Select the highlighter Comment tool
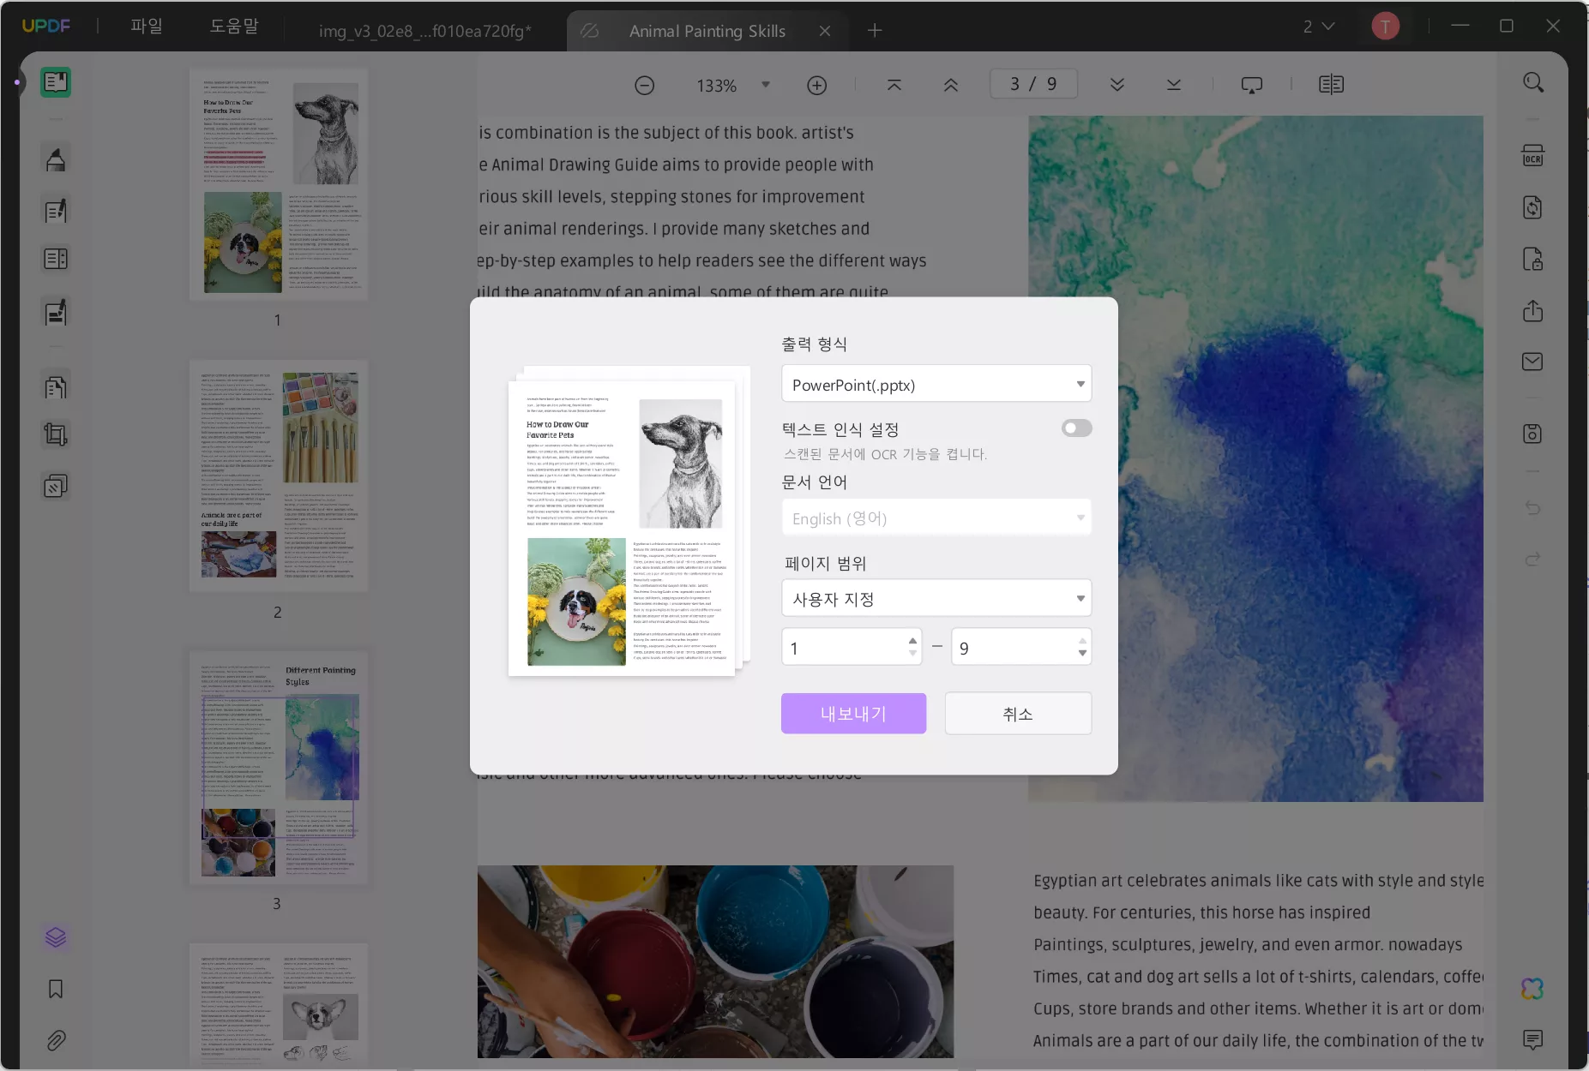This screenshot has height=1071, width=1589. click(56, 159)
